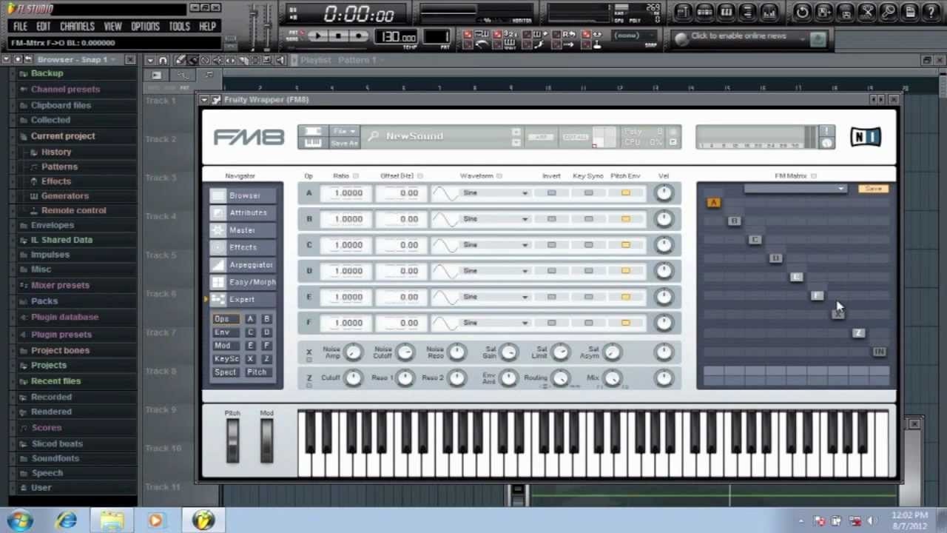Toggle Invert for operator C

click(551, 245)
